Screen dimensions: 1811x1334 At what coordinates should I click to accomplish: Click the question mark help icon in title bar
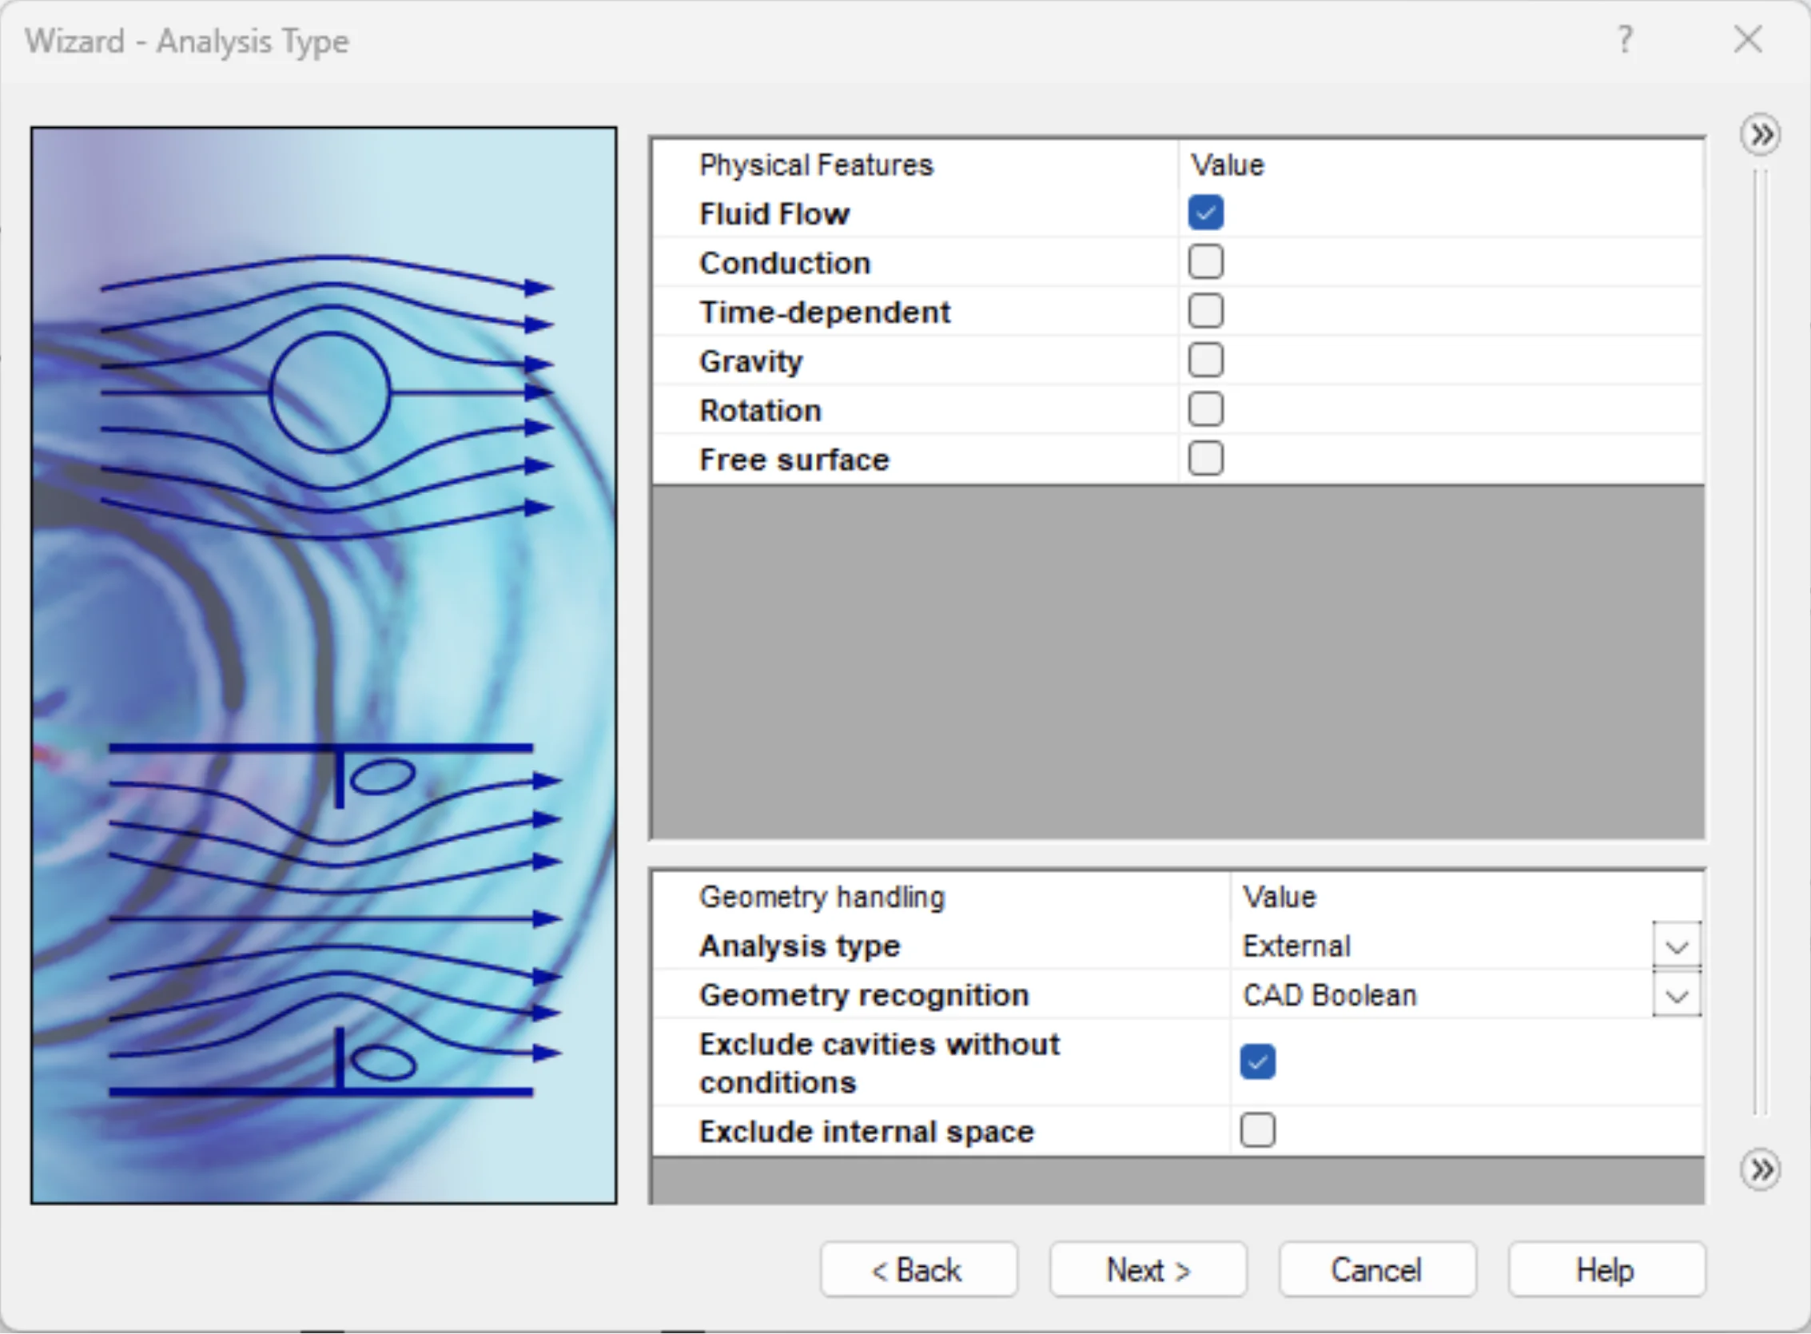[1626, 38]
